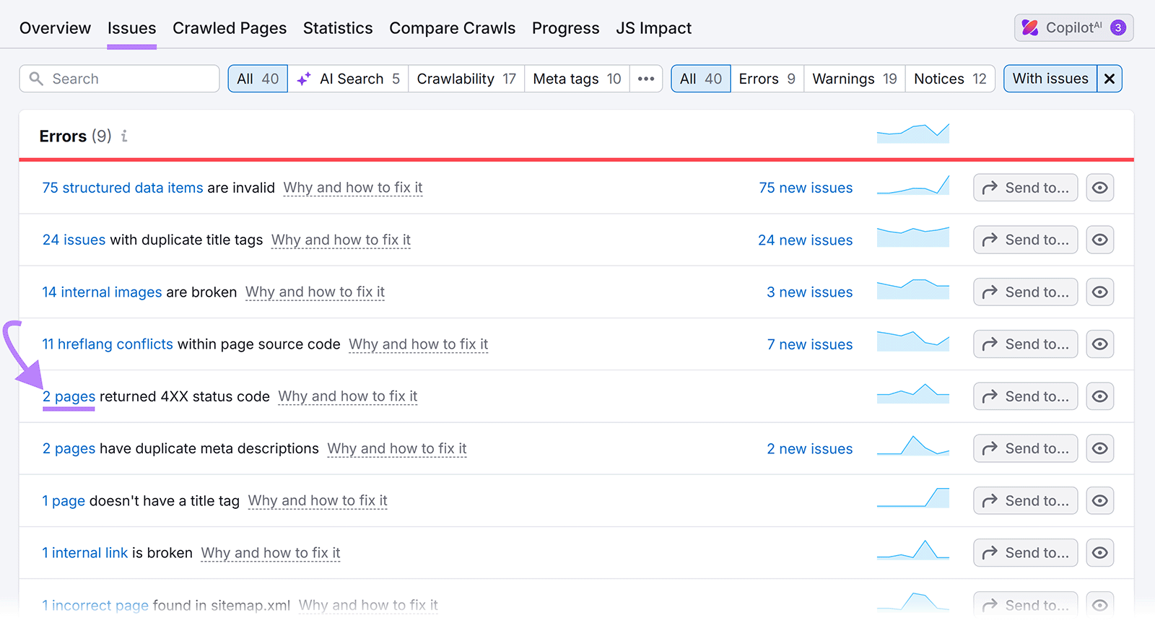
Task: Click Send to for duplicate title tags
Action: (x=1025, y=240)
